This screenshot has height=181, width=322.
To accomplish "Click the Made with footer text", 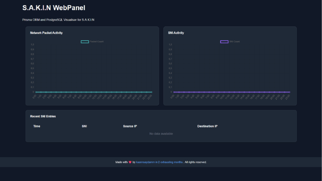I will [x=121, y=162].
